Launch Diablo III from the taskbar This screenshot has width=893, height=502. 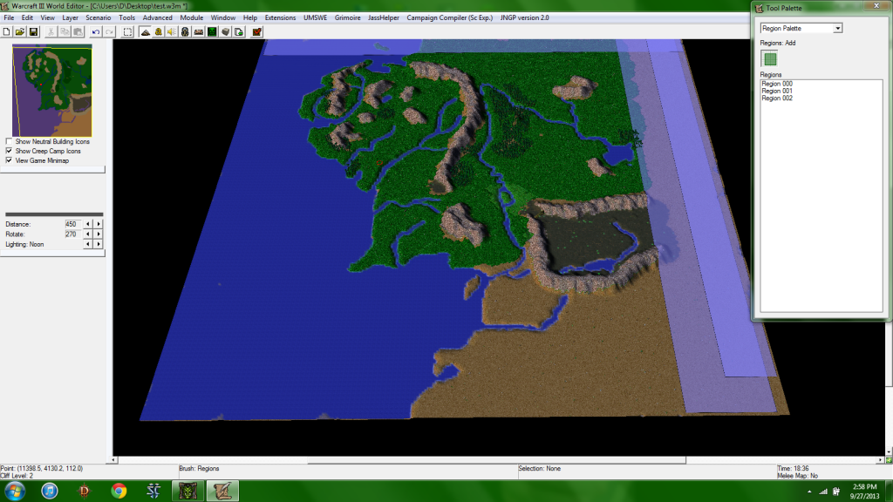coord(85,491)
